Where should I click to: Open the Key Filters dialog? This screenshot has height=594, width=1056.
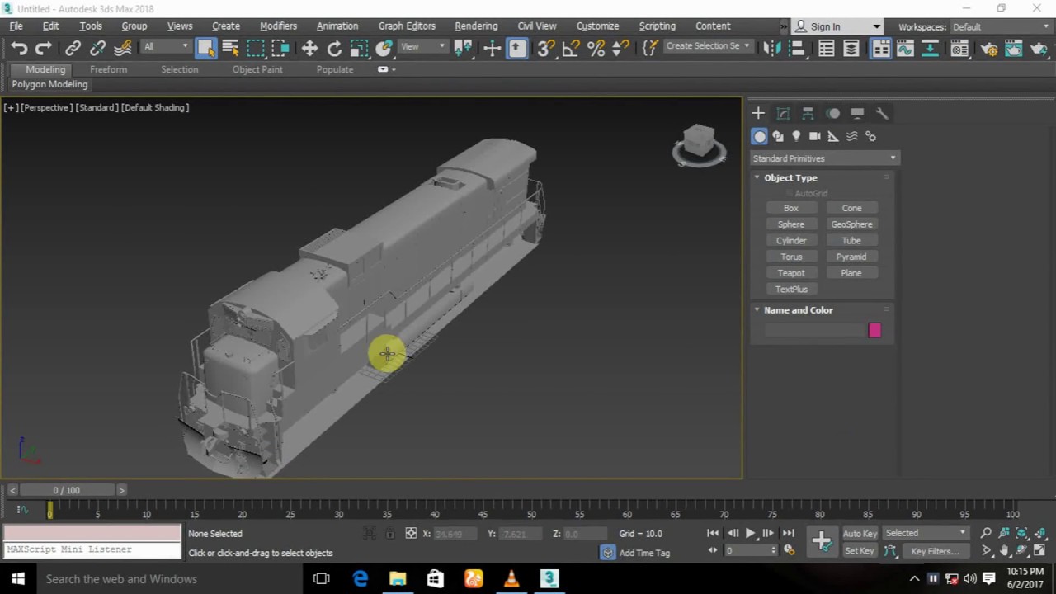pos(935,551)
